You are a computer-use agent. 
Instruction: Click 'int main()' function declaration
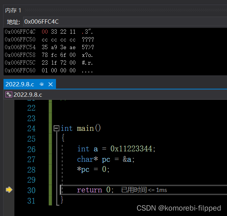click(x=80, y=129)
